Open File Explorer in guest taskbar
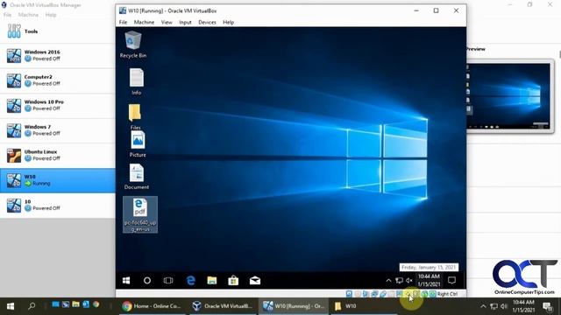561x315 pixels. click(212, 280)
